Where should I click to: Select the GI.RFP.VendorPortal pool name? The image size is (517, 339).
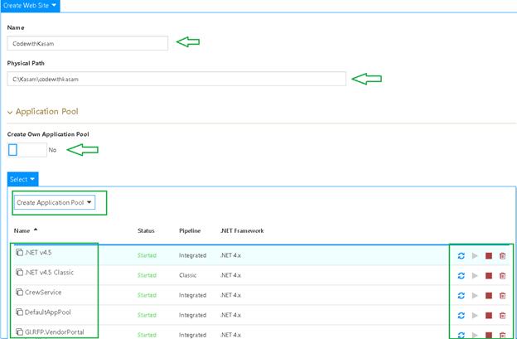click(x=55, y=332)
